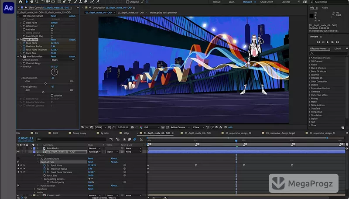Open the 1 View layout dropdown
The image size is (349, 199).
(198, 127)
